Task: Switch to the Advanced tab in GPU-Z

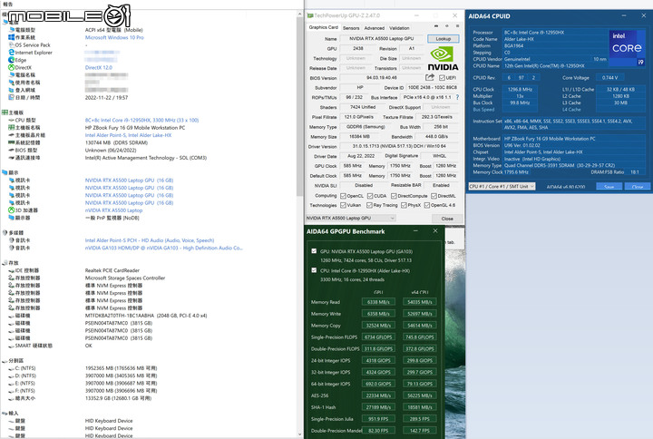Action: click(x=375, y=28)
